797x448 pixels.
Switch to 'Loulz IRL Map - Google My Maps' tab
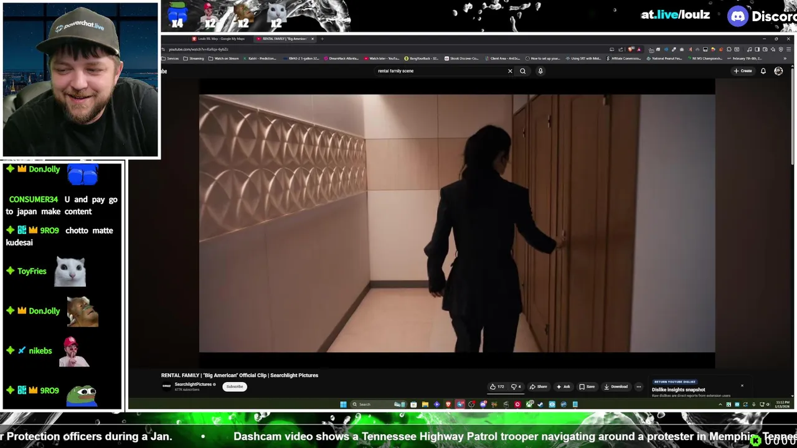220,39
